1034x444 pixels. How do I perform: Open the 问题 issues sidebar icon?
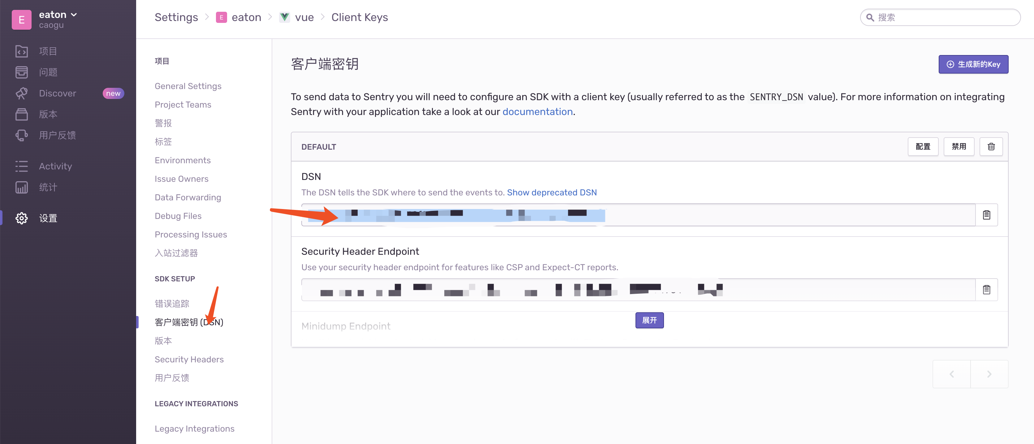(22, 72)
